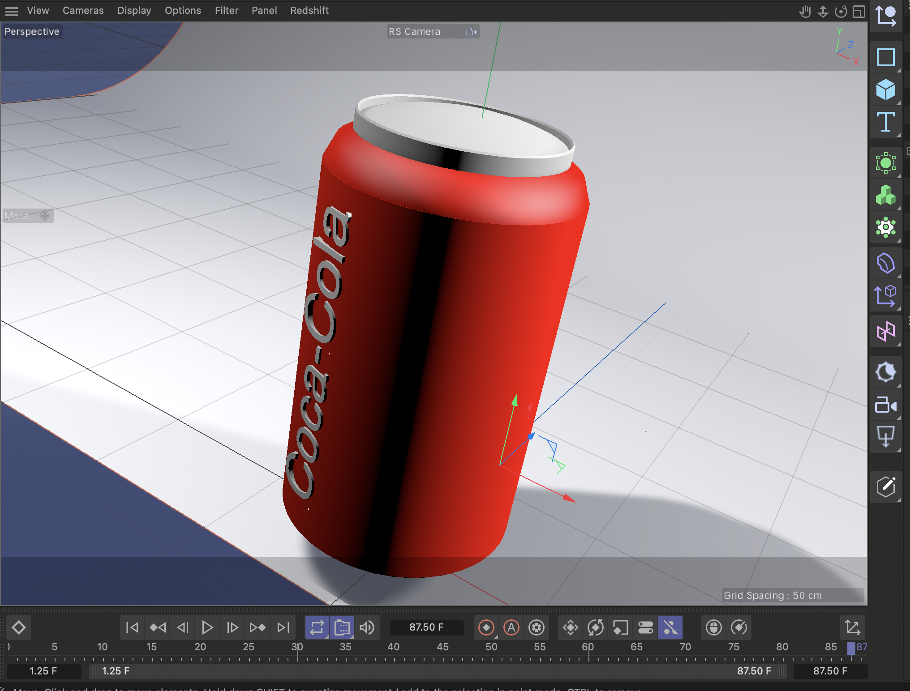Jump to last frame of timeline
The height and width of the screenshot is (691, 910).
pos(283,627)
